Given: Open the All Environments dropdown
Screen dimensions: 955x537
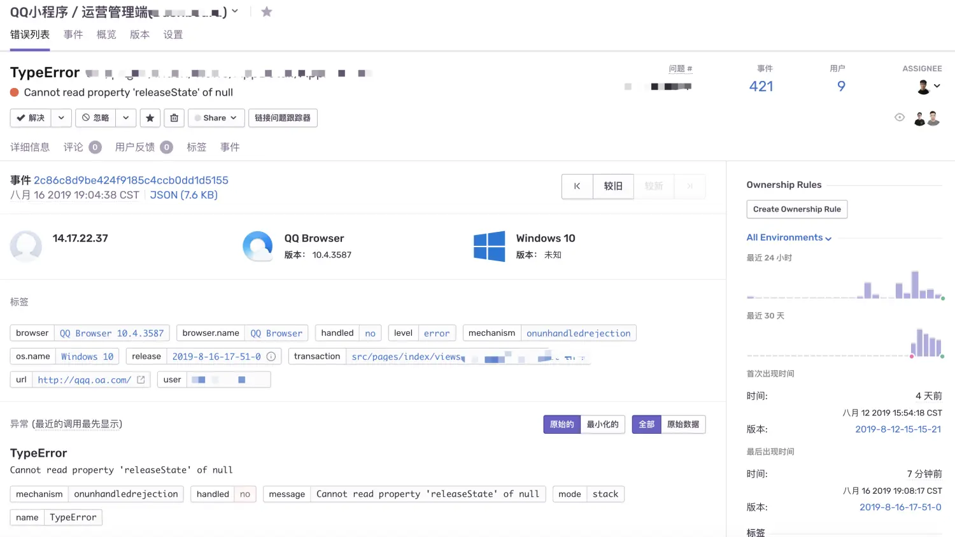Looking at the screenshot, I should (x=789, y=238).
